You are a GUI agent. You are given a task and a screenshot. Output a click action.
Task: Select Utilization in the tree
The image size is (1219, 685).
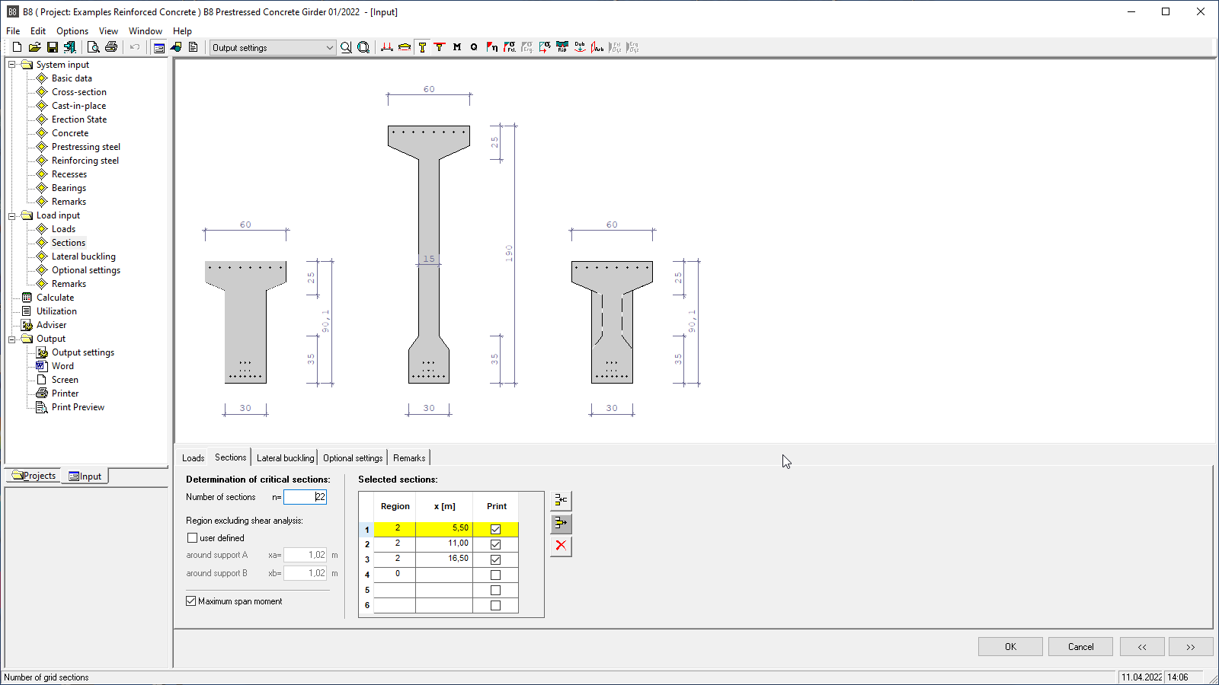point(56,311)
